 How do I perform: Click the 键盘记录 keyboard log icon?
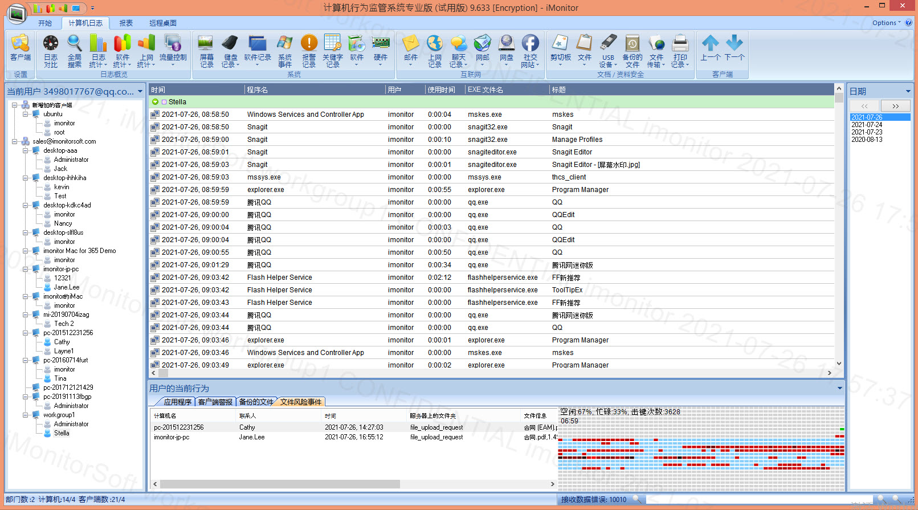click(230, 50)
